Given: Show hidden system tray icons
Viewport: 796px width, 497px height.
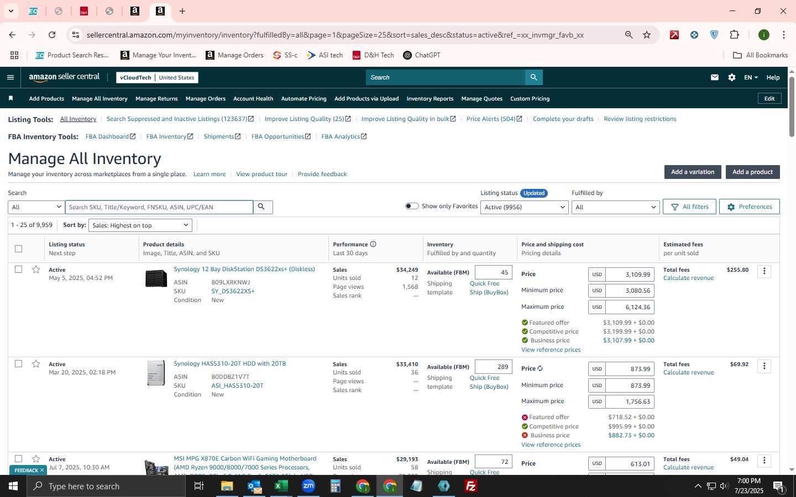Looking at the screenshot, I should 698,486.
